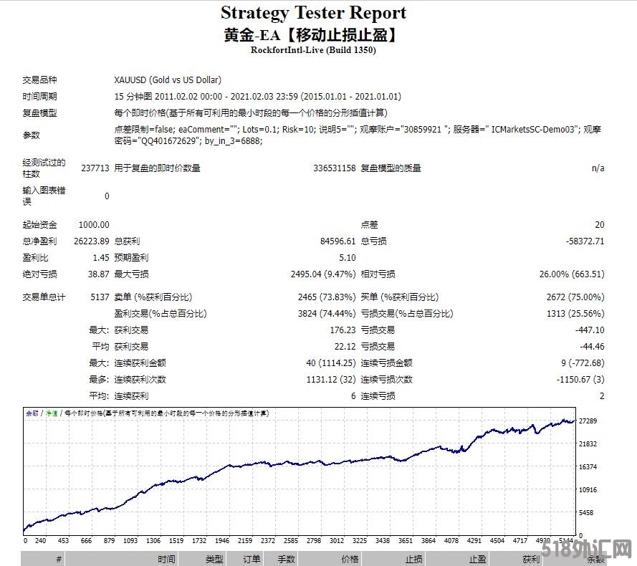Image resolution: width=637 pixels, height=566 pixels.
Task: Click x-axis label 2585
Action: pyautogui.click(x=290, y=541)
